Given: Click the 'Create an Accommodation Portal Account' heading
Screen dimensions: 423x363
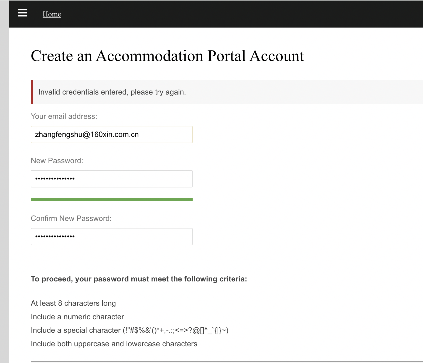Looking at the screenshot, I should [167, 56].
